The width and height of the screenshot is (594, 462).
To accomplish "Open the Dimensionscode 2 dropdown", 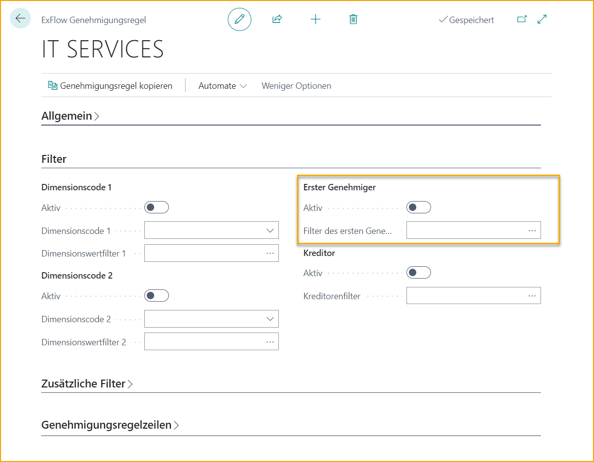I will tap(270, 318).
